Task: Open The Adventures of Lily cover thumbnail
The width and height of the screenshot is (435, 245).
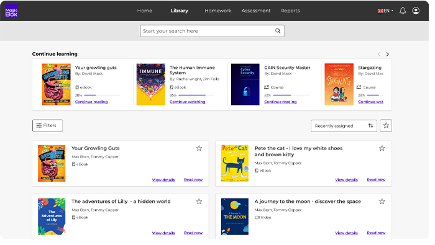Action: click(52, 216)
